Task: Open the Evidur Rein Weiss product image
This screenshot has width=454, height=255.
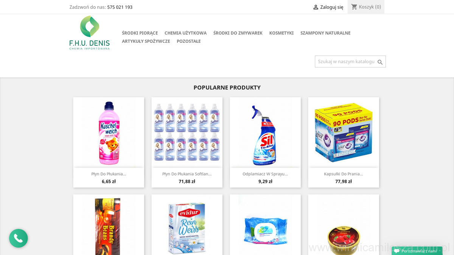Action: click(187, 227)
